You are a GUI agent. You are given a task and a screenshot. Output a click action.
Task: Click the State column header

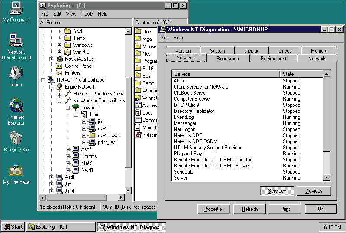301,74
